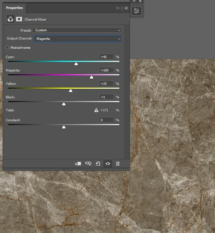Clip adjustment to layer below icon
Viewport: 215px width, 233px height.
(78, 164)
